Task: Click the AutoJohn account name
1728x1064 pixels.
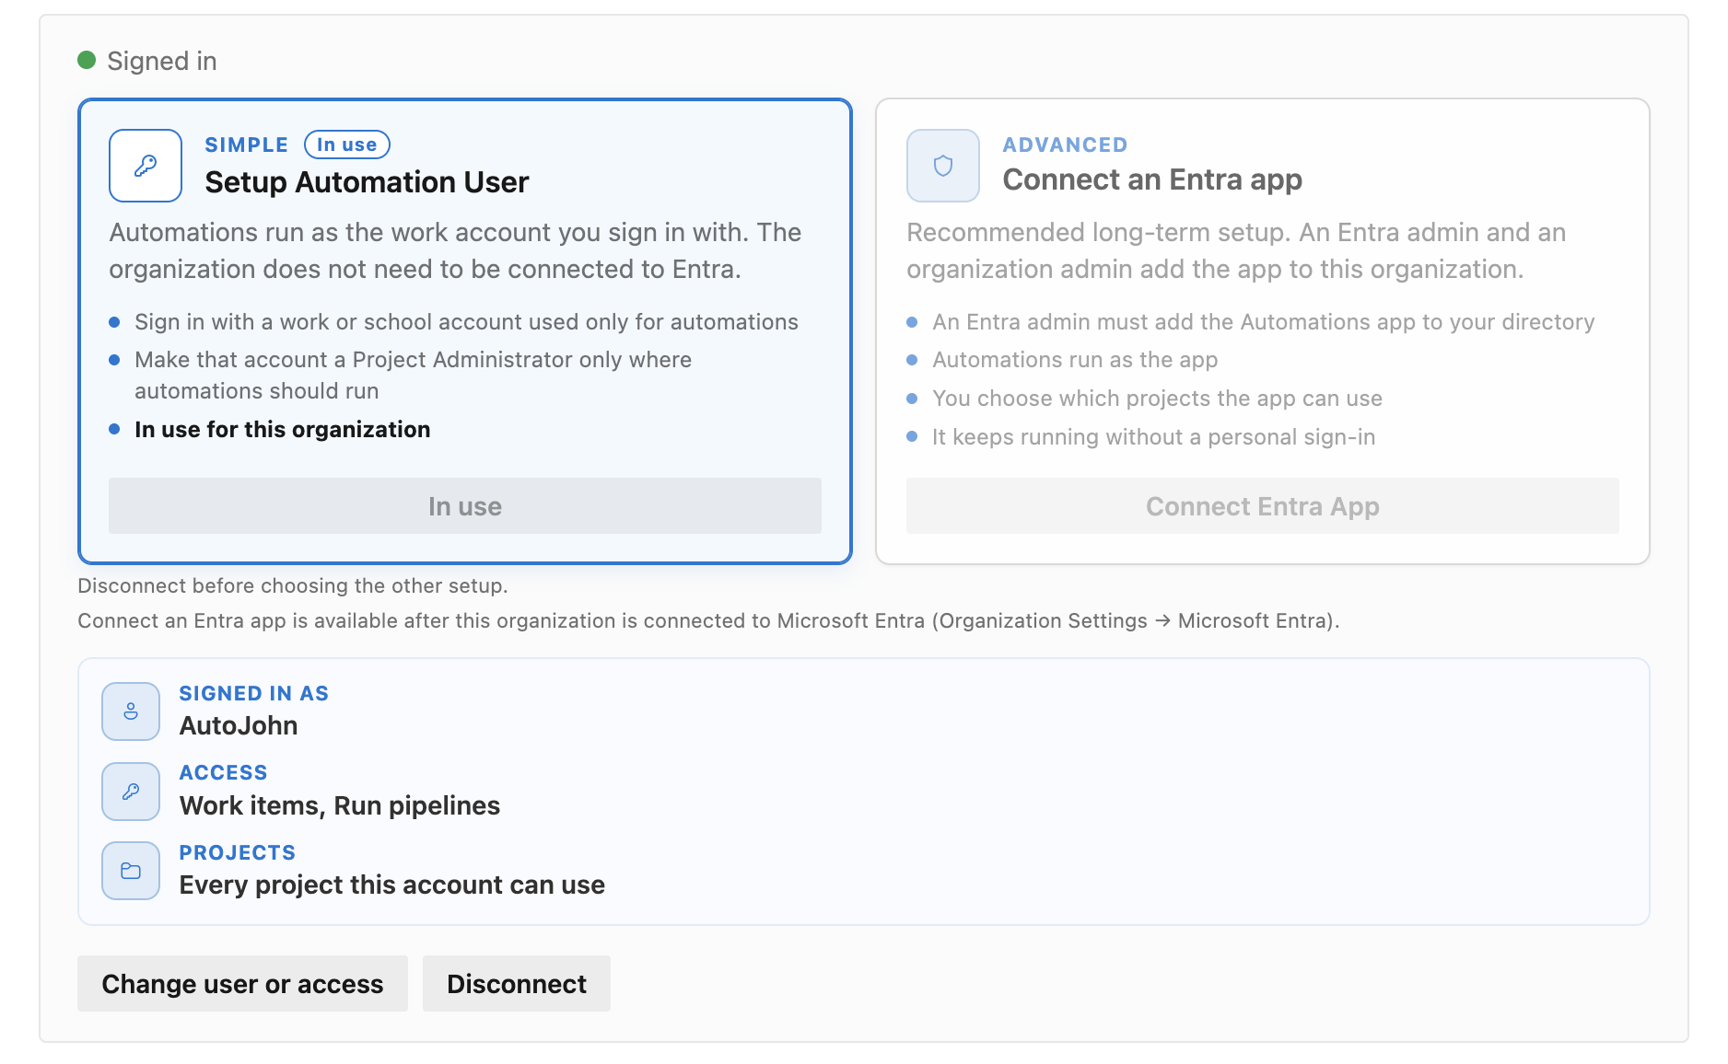Action: (239, 725)
